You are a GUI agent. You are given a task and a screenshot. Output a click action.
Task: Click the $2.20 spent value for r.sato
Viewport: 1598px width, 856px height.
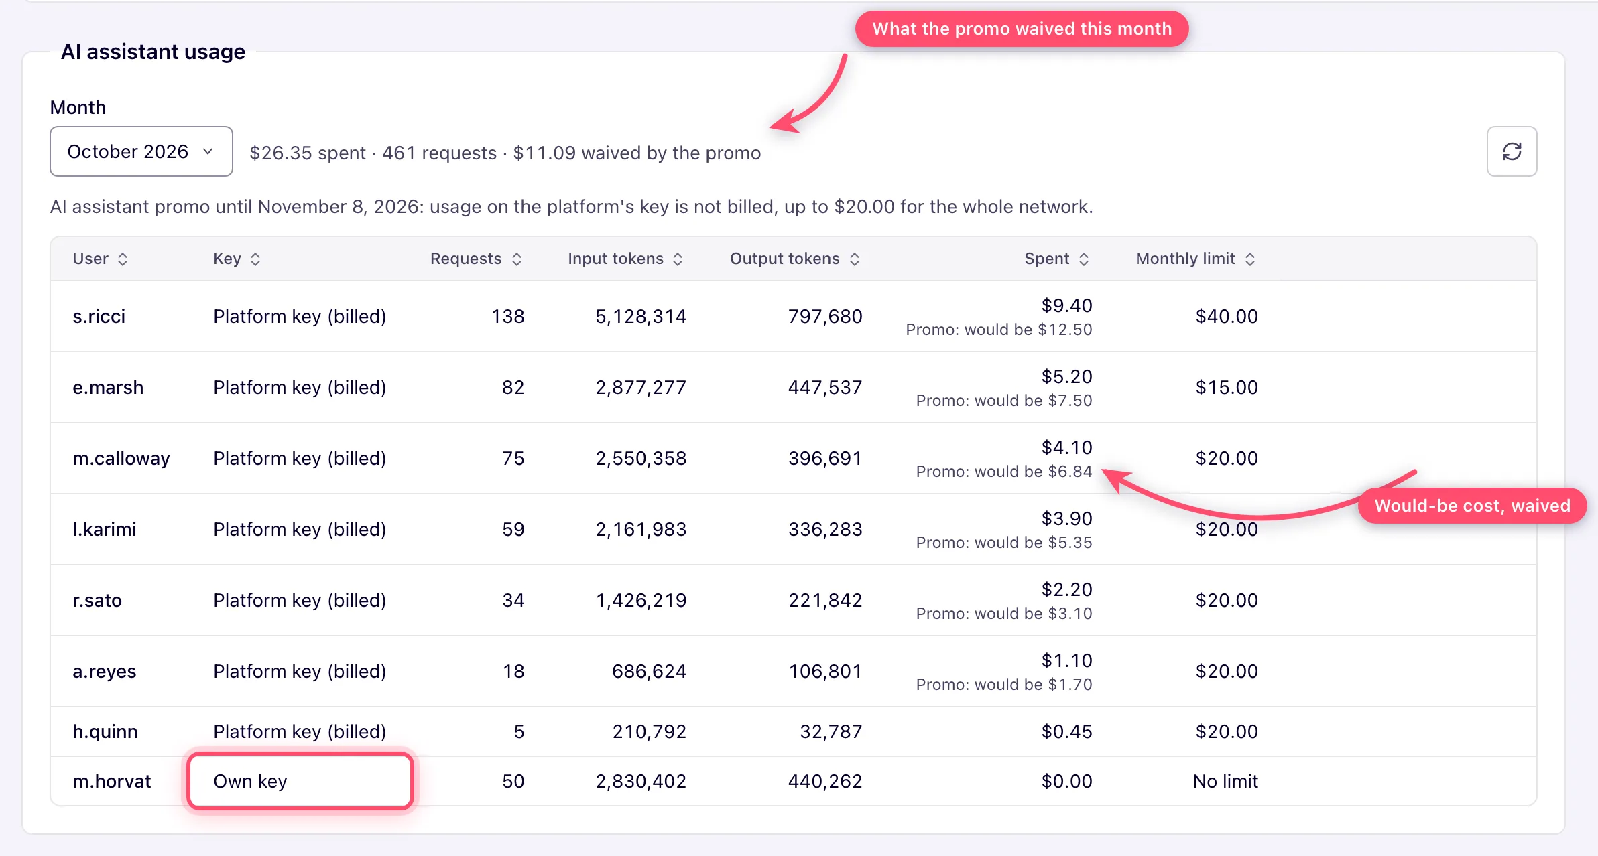(1066, 589)
